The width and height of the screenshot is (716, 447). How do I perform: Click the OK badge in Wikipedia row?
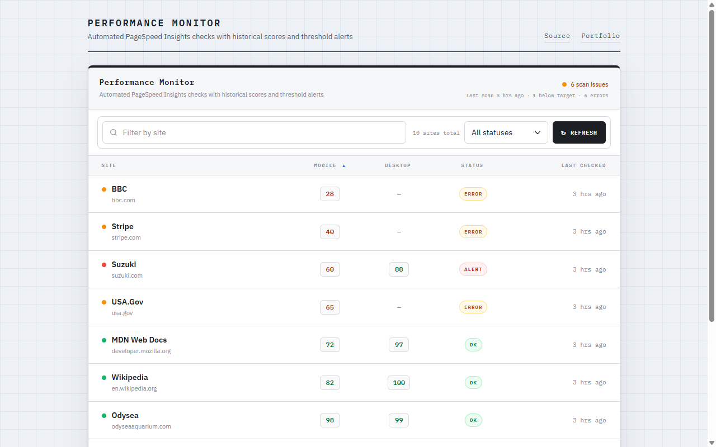coord(473,382)
